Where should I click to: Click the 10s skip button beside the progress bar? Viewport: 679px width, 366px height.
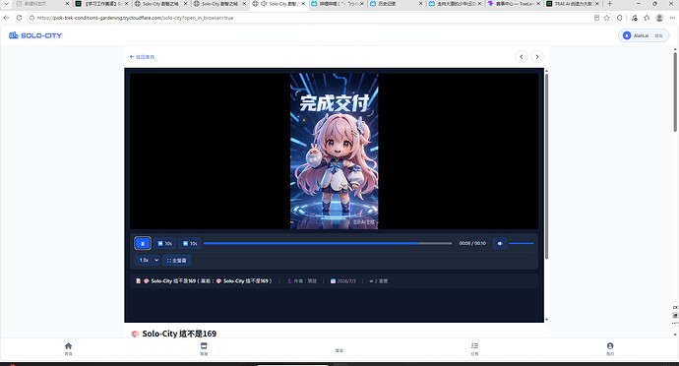(190, 243)
